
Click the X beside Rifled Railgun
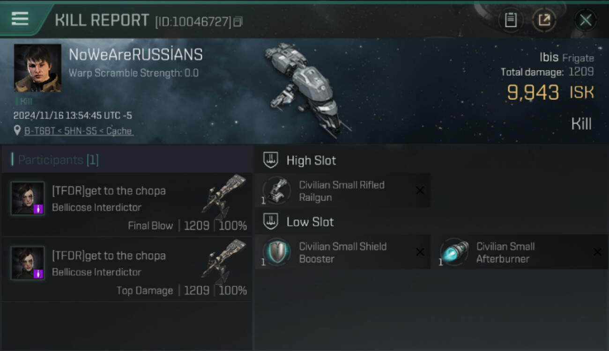click(x=420, y=190)
